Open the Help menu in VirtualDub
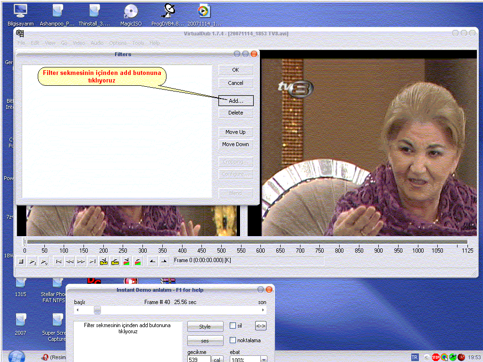 click(155, 43)
